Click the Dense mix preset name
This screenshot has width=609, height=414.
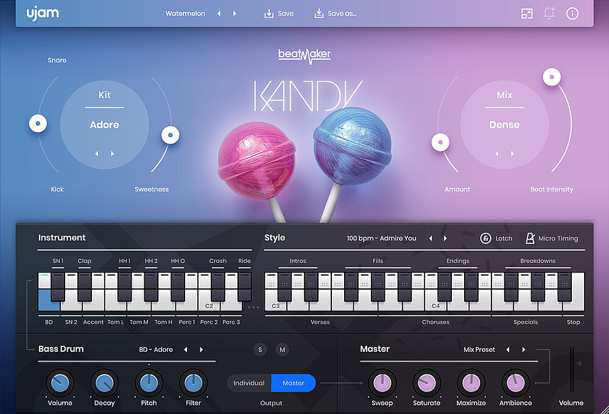pyautogui.click(x=504, y=124)
